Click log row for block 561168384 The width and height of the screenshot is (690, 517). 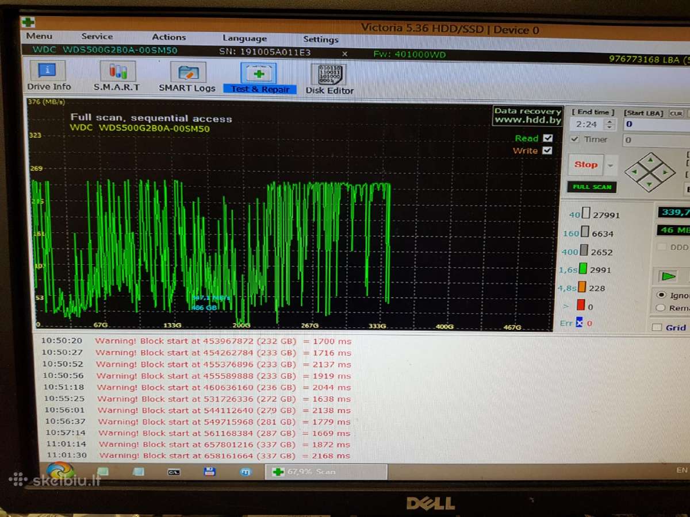pyautogui.click(x=197, y=433)
